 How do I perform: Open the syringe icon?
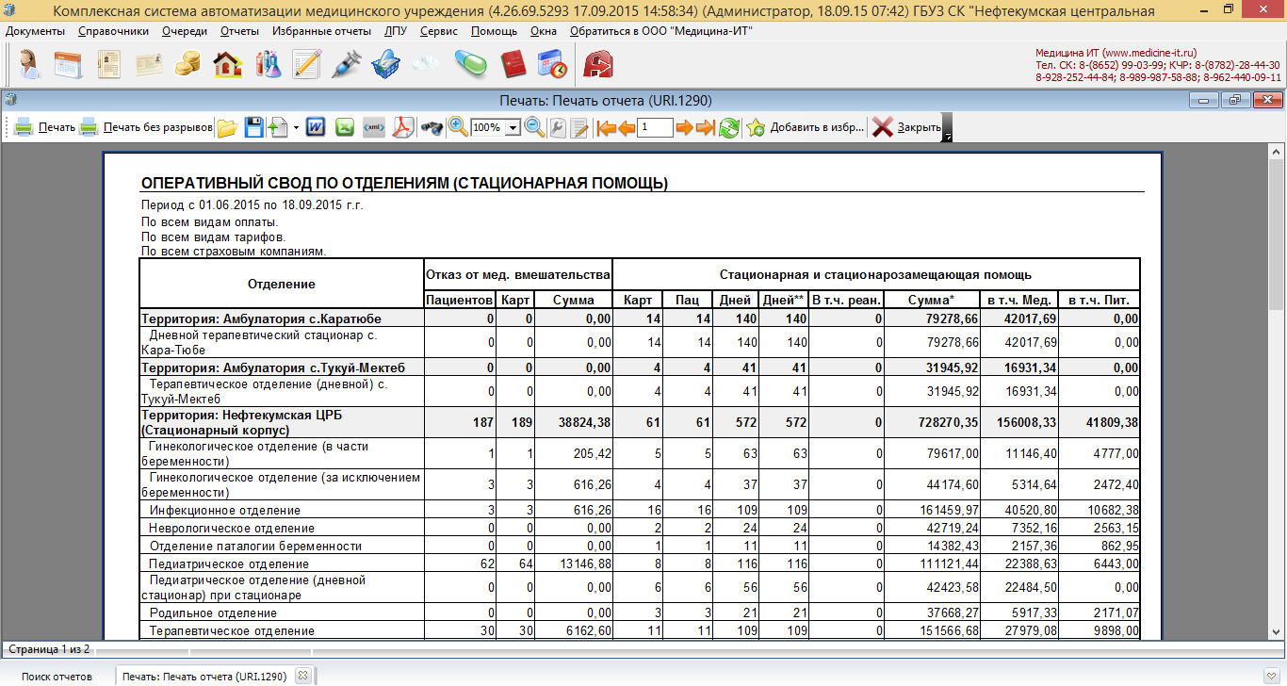(347, 64)
